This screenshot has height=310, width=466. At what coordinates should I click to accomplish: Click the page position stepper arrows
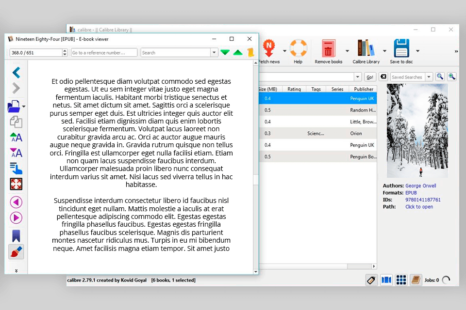coord(65,52)
